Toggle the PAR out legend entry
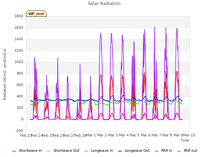Image resolution: width=209 pixels, height=157 pixels. [187, 150]
